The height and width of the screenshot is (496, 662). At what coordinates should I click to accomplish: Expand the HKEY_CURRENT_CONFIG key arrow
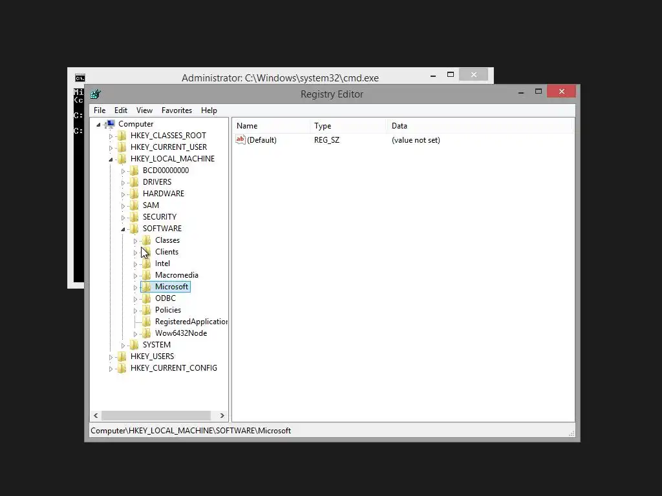point(111,369)
